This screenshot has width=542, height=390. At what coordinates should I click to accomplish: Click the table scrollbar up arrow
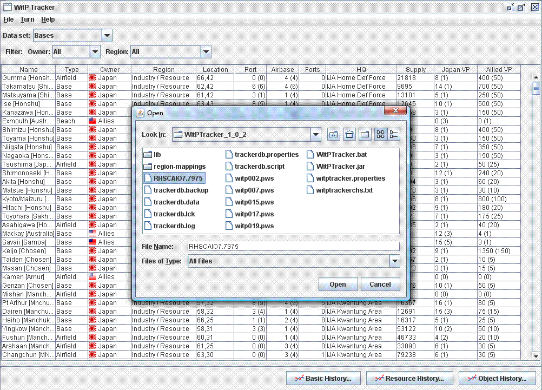tap(537, 77)
